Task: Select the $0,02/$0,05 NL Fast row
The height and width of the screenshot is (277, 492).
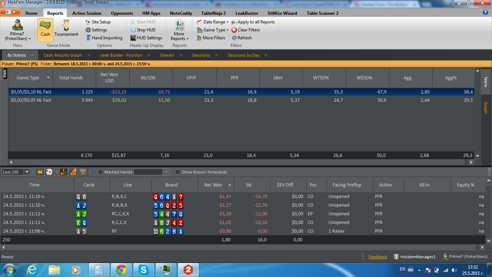Action: (241, 100)
